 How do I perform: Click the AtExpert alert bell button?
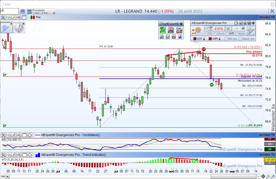click(251, 31)
